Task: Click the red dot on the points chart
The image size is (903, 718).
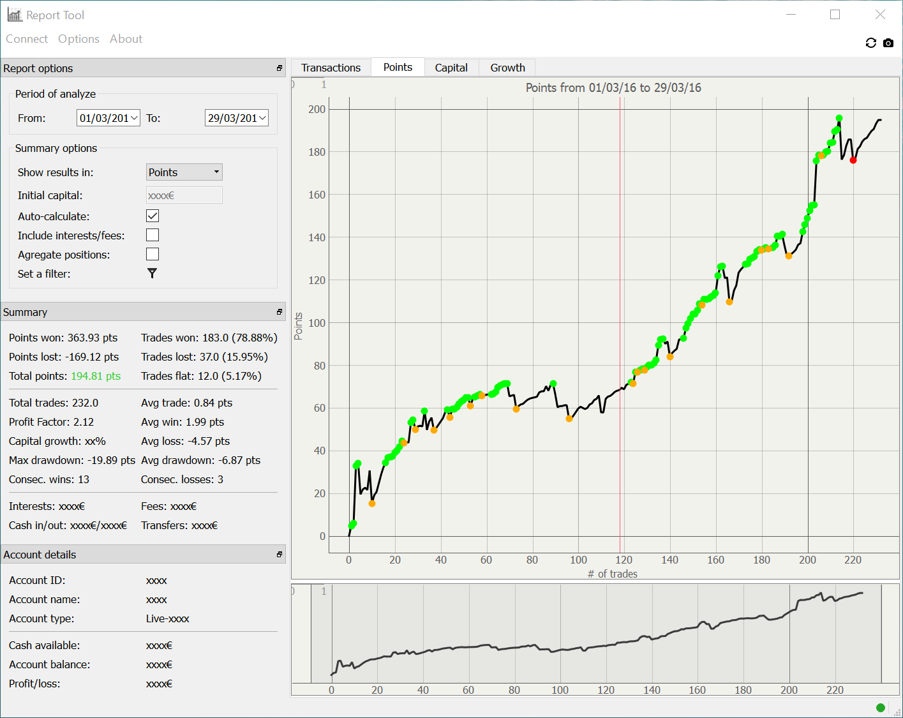Action: 853,160
